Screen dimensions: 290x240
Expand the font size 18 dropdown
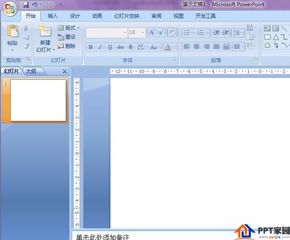[143, 32]
